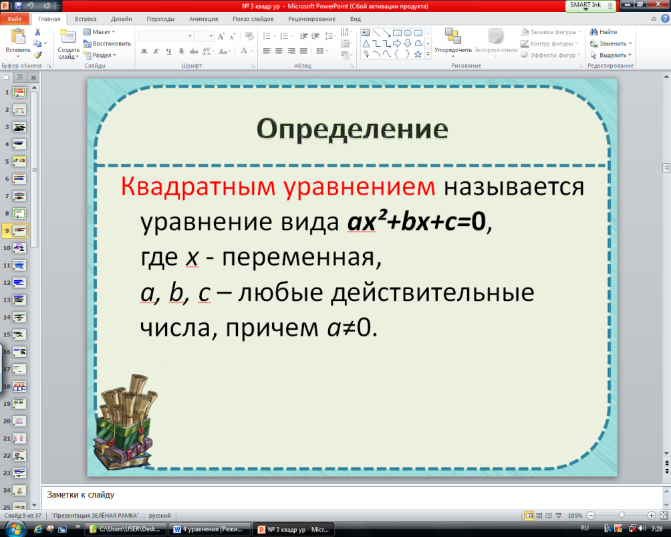The image size is (671, 537).
Task: Switch to the Переходы ribbon tab
Action: pos(160,19)
